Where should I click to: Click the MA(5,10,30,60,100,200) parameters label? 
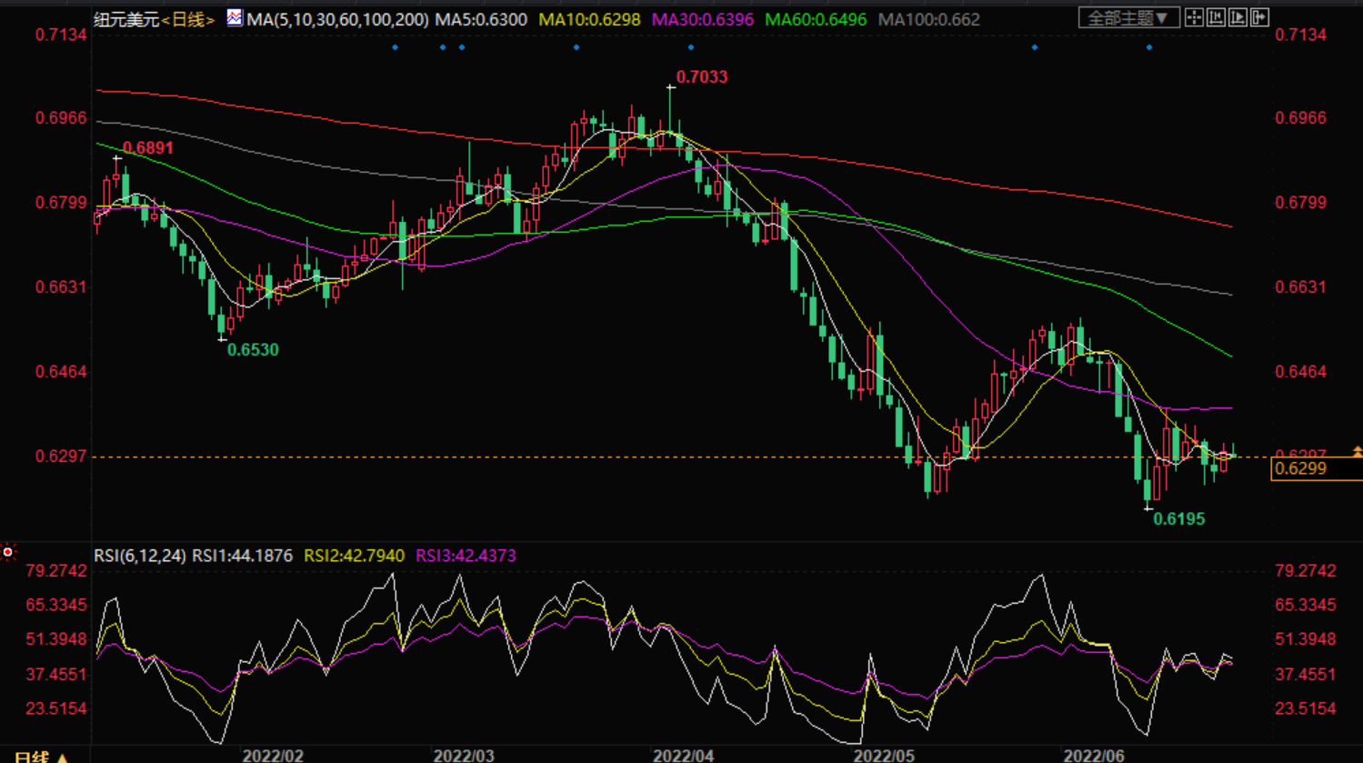pyautogui.click(x=337, y=19)
